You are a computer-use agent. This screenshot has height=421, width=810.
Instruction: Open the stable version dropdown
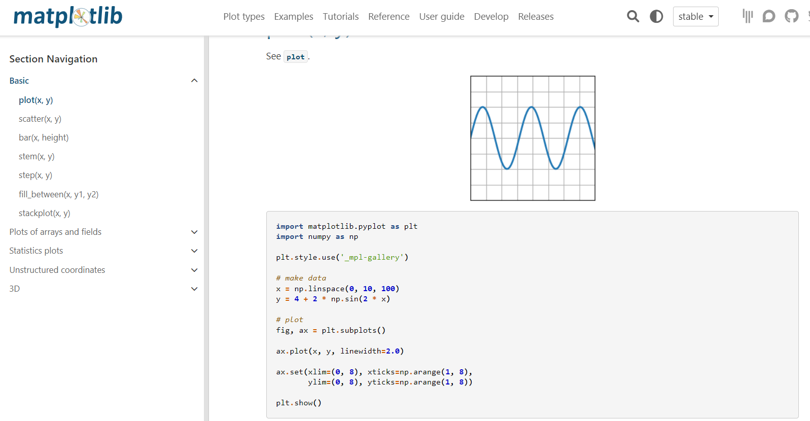pos(695,16)
